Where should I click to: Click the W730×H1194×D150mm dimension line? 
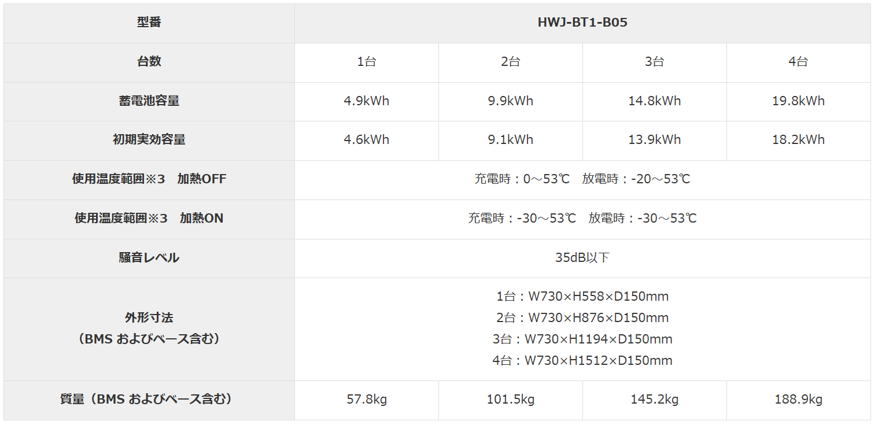click(x=582, y=339)
